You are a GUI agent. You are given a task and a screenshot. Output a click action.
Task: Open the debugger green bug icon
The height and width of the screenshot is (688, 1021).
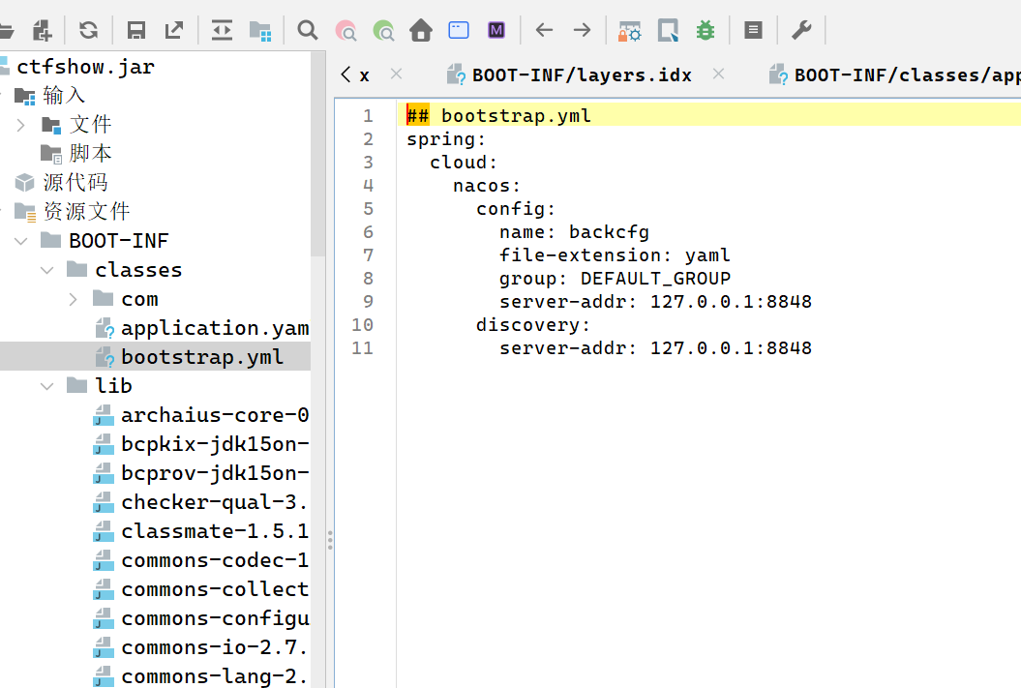pyautogui.click(x=706, y=30)
